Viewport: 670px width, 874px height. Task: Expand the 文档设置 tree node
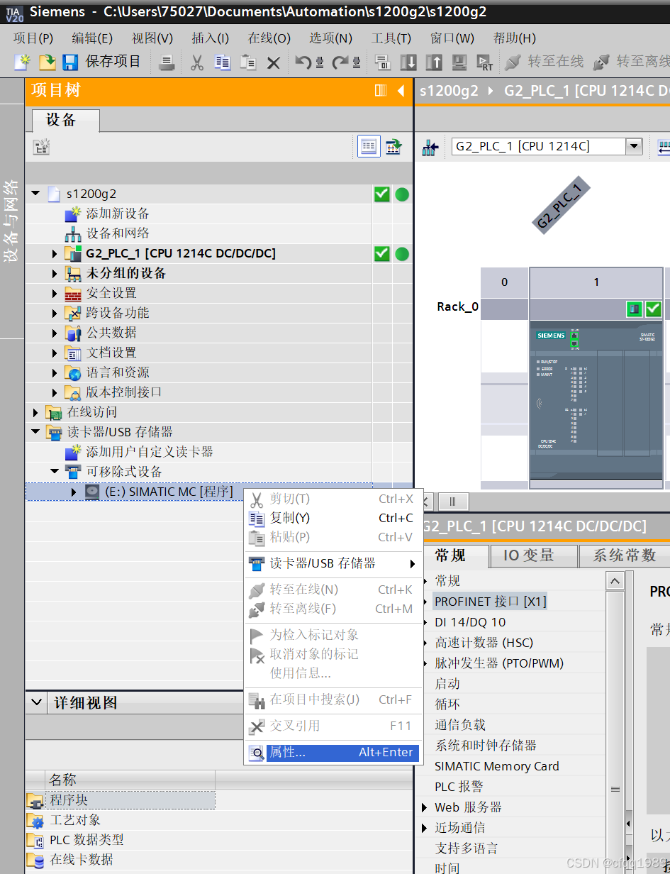(x=55, y=353)
